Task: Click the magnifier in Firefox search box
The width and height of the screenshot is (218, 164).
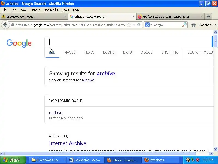Action: coord(184,25)
